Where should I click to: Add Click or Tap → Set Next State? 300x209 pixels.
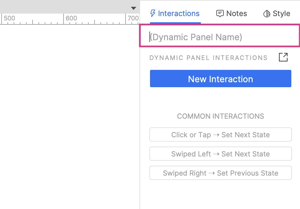[x=220, y=135]
